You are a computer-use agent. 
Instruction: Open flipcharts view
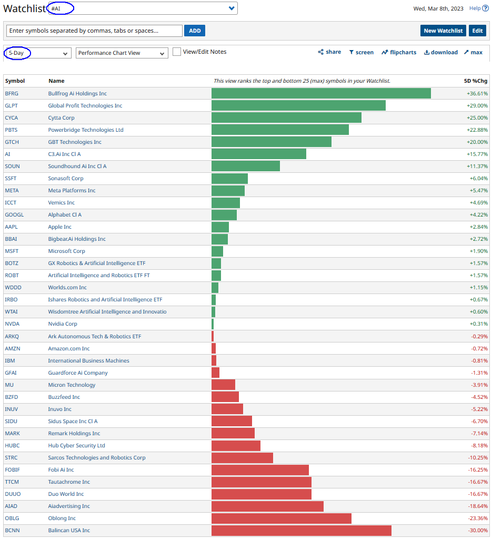[399, 52]
